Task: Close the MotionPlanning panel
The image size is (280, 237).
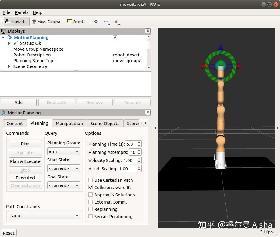Action: pyautogui.click(x=148, y=112)
